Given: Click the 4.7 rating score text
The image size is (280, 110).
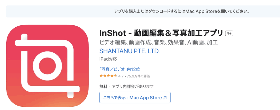Looking at the screenshot, I should pyautogui.click(x=121, y=76).
